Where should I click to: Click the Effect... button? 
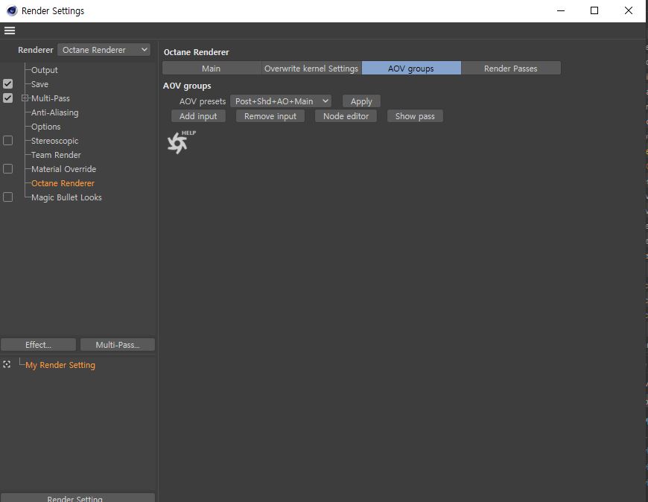pos(39,345)
